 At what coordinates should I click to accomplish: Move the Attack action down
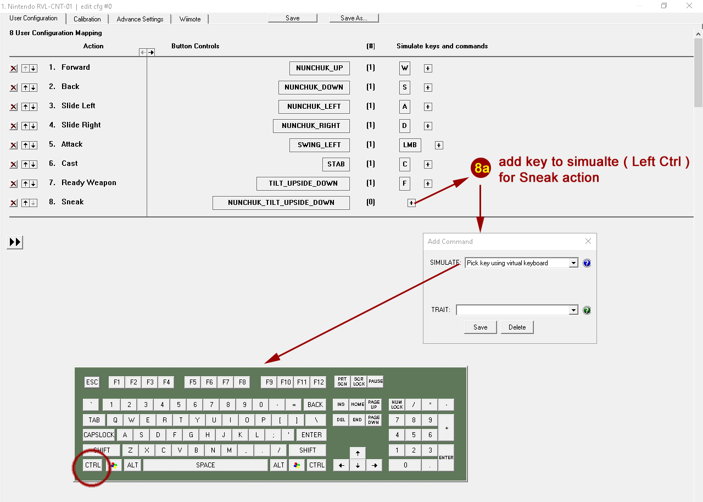[34, 146]
